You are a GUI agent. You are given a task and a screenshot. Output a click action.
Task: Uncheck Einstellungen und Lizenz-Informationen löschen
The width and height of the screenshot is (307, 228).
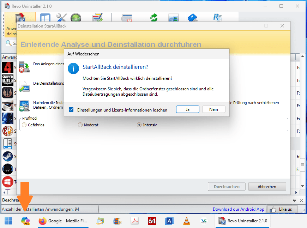pos(71,110)
